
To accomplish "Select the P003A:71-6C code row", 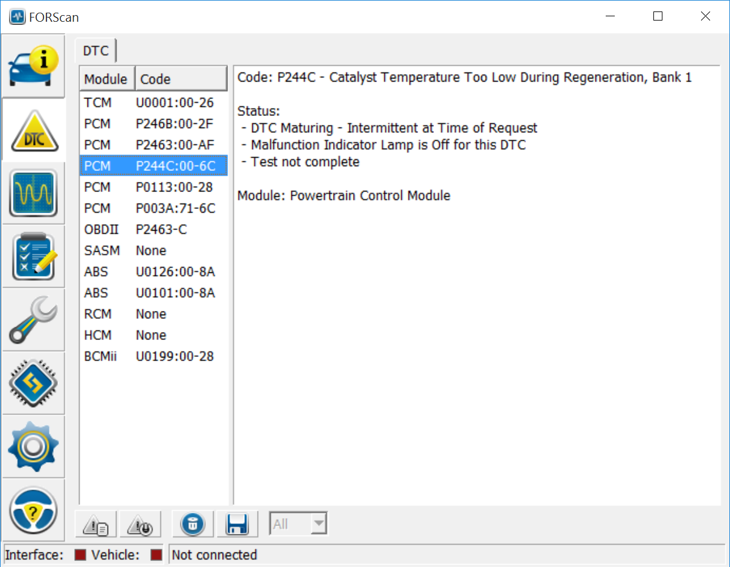I will point(154,208).
